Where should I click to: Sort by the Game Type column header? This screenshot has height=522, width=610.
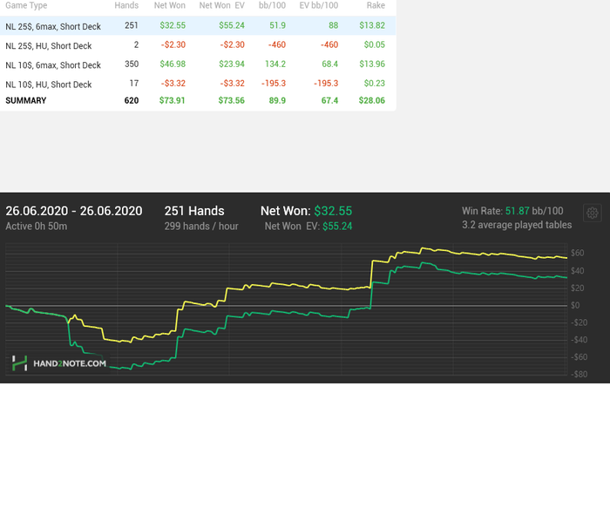coord(26,5)
